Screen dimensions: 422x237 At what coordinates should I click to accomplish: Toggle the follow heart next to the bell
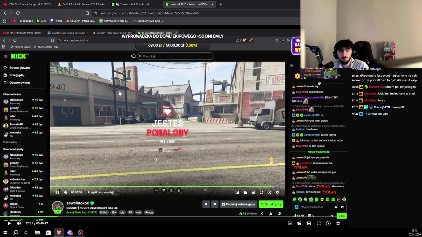[215, 204]
